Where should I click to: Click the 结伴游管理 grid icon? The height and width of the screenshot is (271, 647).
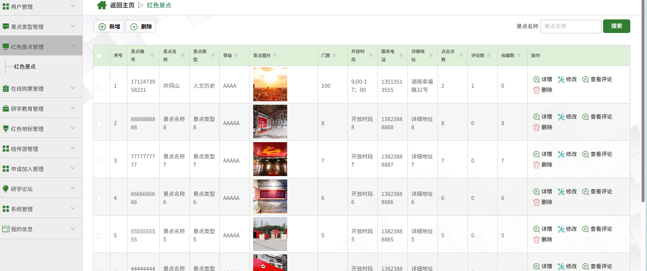pos(6,149)
